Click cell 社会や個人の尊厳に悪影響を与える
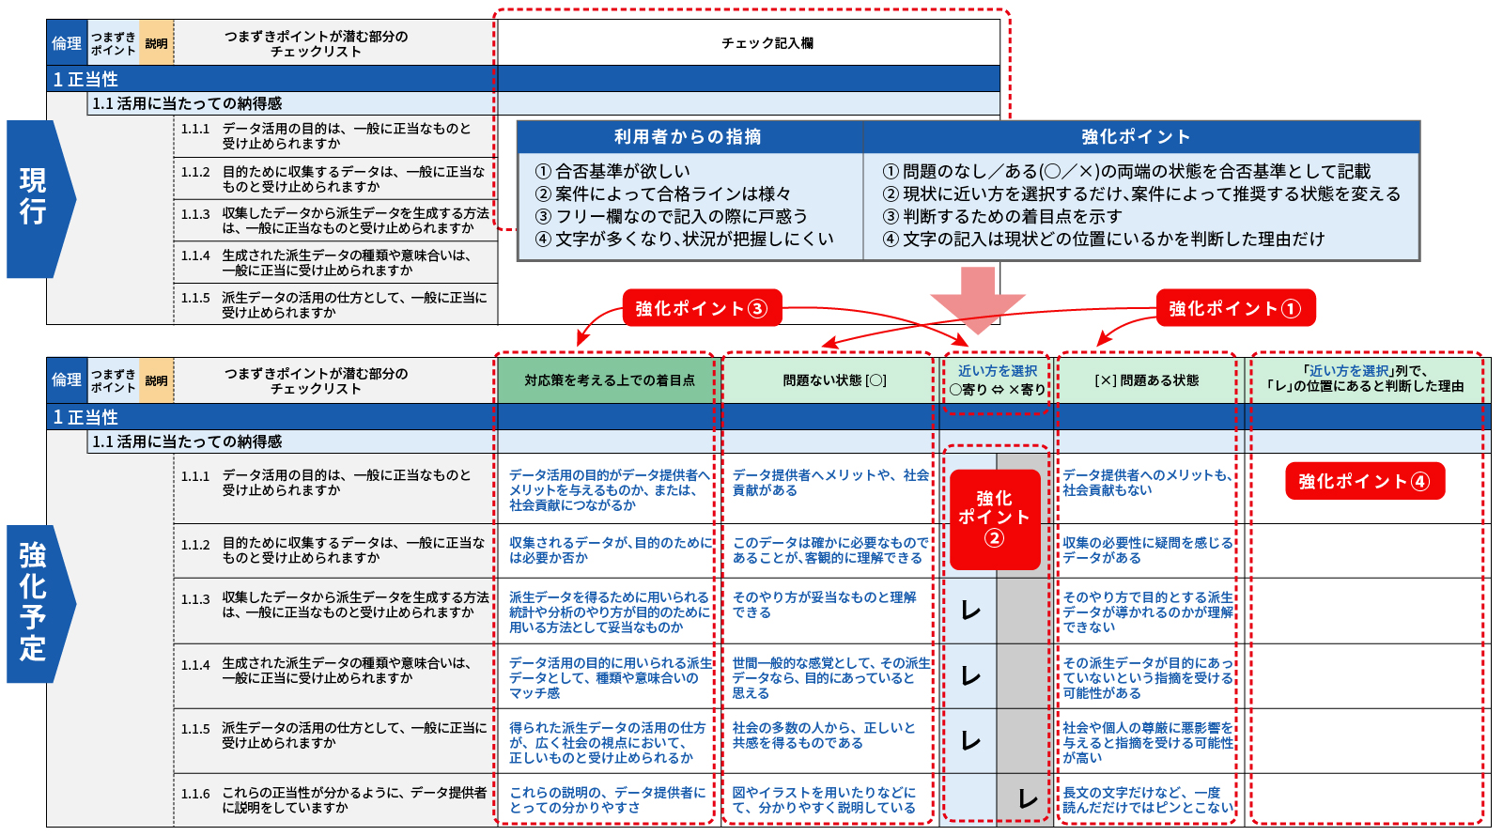Screen dimensions: 1503x836 click(1148, 742)
